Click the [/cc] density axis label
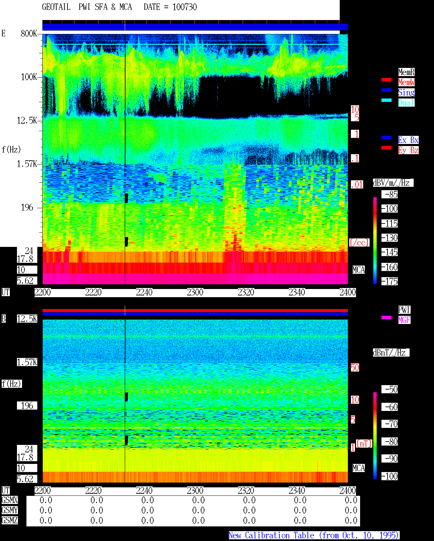434x541 pixels. pyautogui.click(x=359, y=242)
